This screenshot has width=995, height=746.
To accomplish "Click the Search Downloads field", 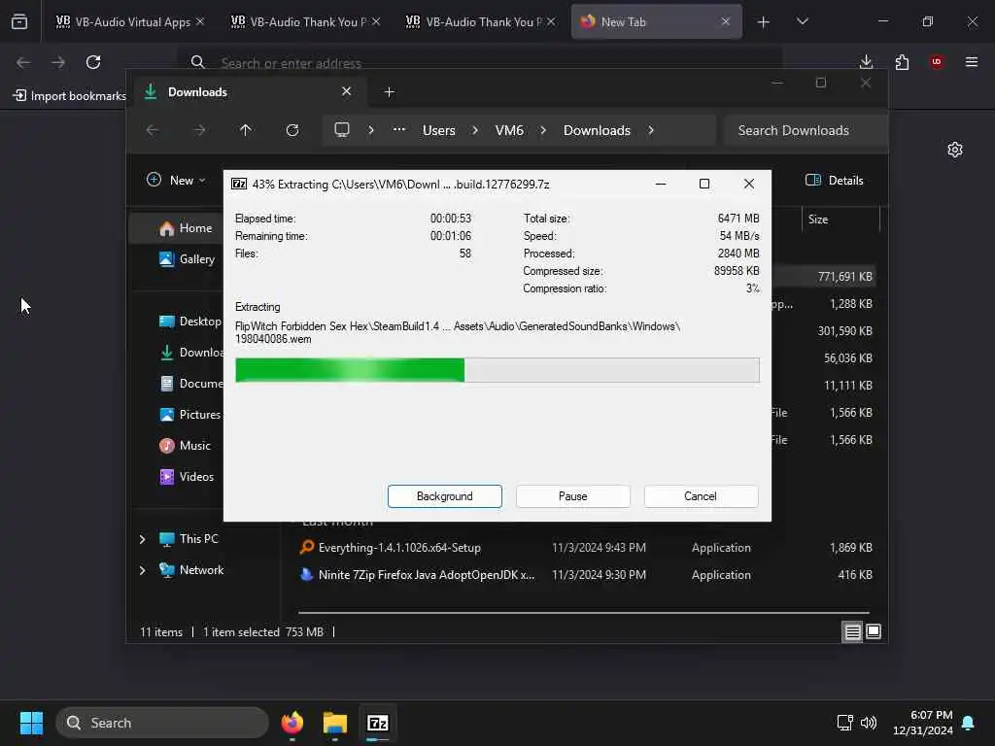I will click(806, 130).
